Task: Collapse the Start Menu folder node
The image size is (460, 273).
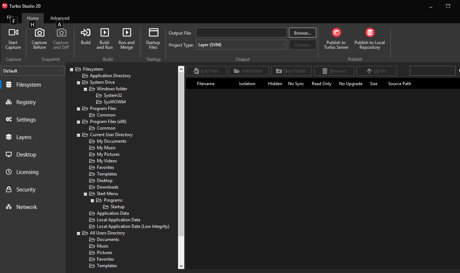Action: [x=86, y=194]
